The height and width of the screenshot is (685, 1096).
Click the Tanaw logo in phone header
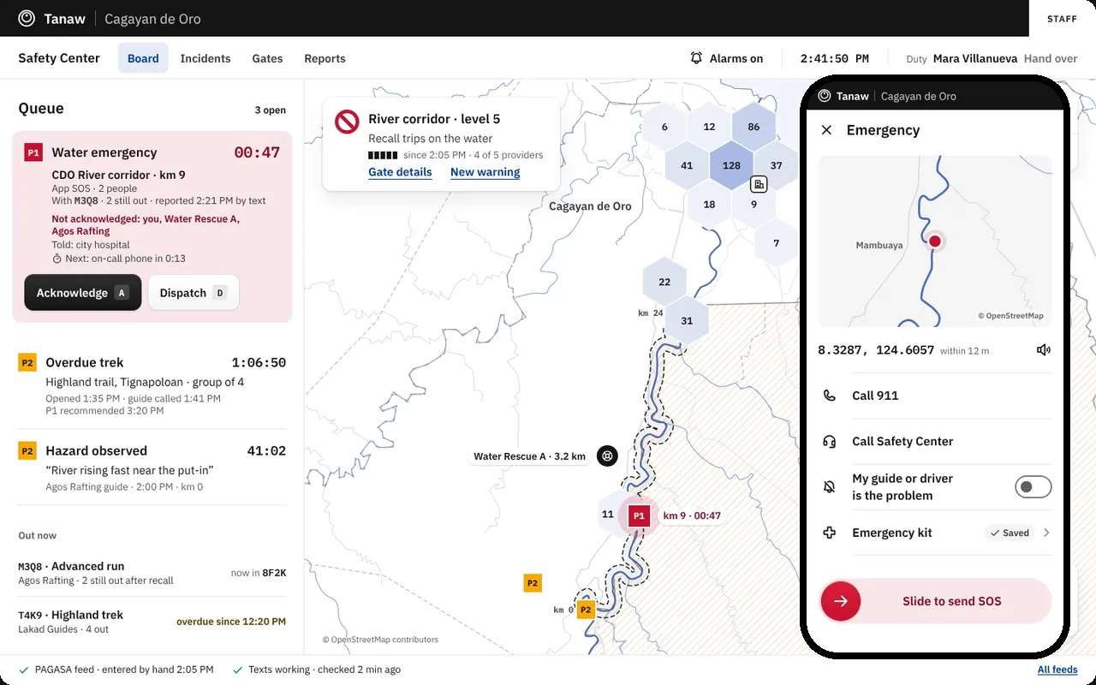[825, 96]
